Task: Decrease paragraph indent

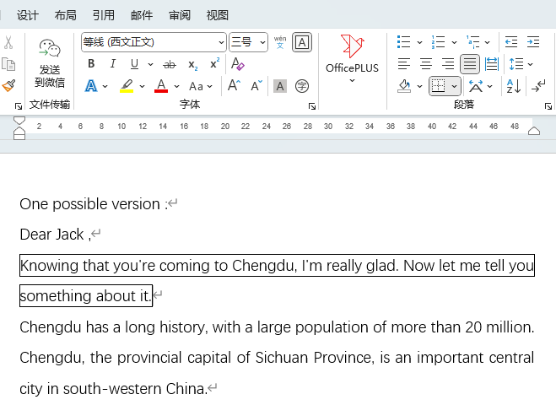Action: (x=511, y=42)
